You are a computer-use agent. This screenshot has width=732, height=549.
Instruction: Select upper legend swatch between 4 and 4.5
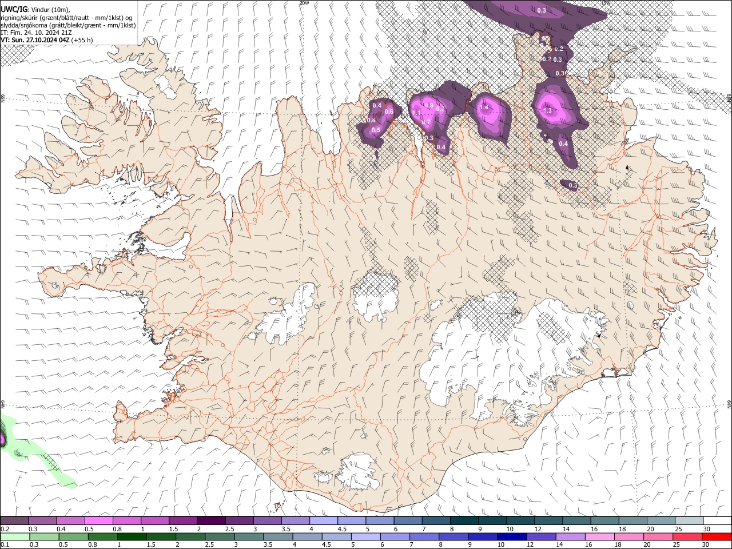(x=324, y=521)
